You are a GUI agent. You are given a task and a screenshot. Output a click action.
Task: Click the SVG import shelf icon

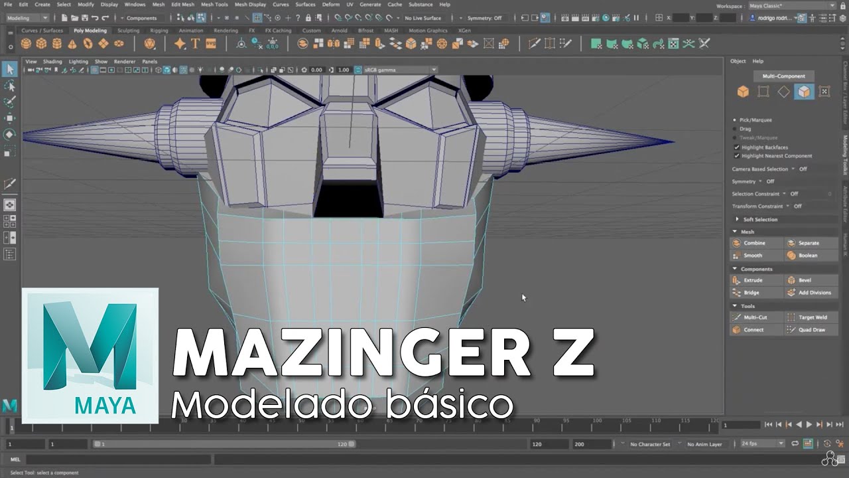(211, 44)
